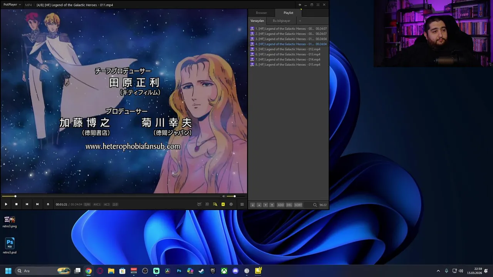
Task: Add a new playlist with plus tab
Action: pos(300,21)
